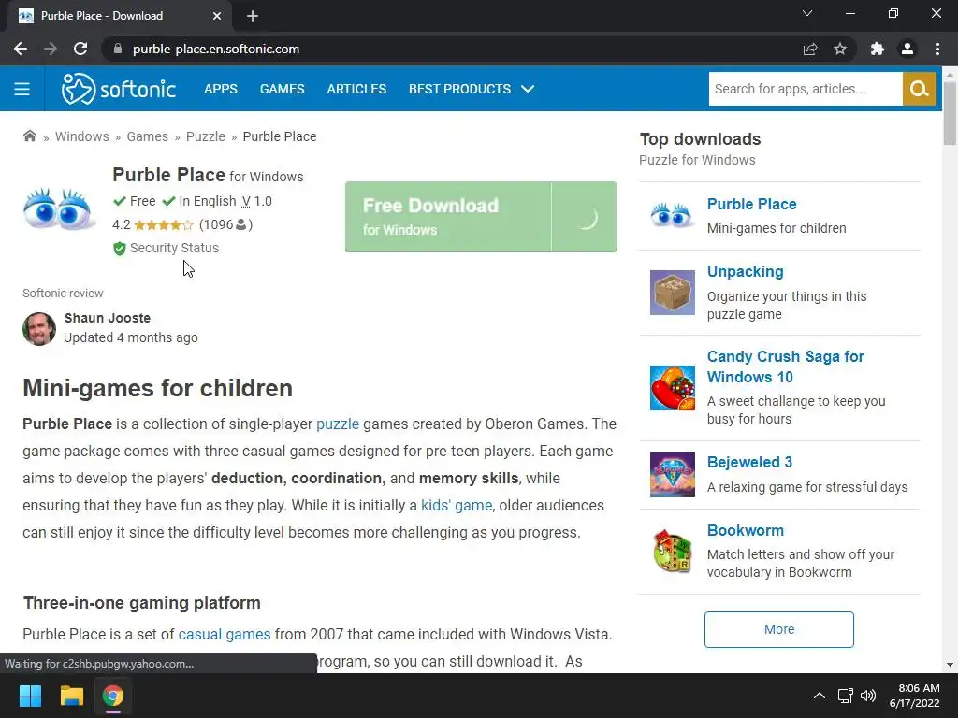Open the 'casual games' link
This screenshot has width=958, height=718.
(225, 635)
